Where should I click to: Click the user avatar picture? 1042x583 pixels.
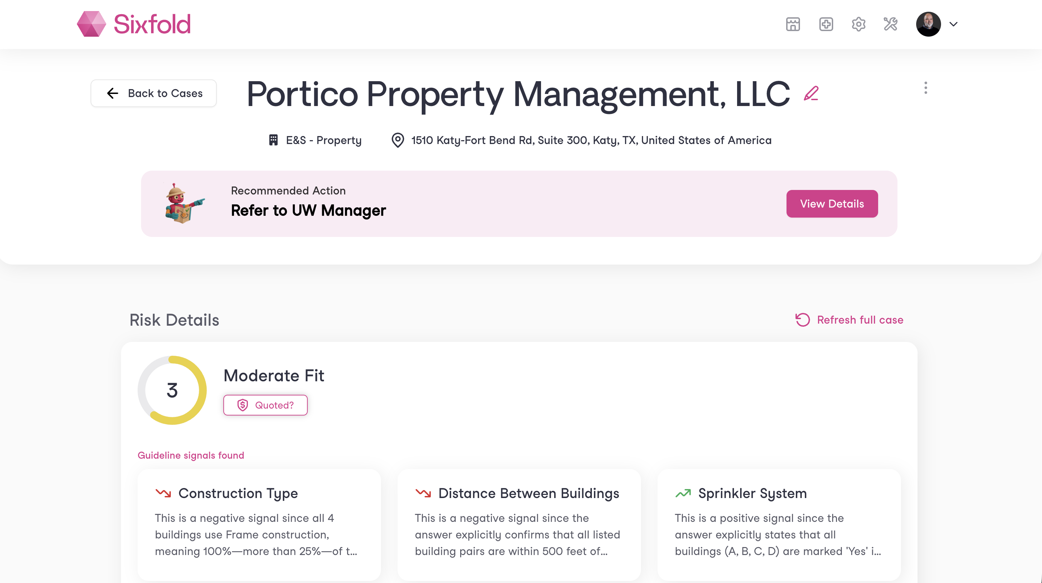928,24
